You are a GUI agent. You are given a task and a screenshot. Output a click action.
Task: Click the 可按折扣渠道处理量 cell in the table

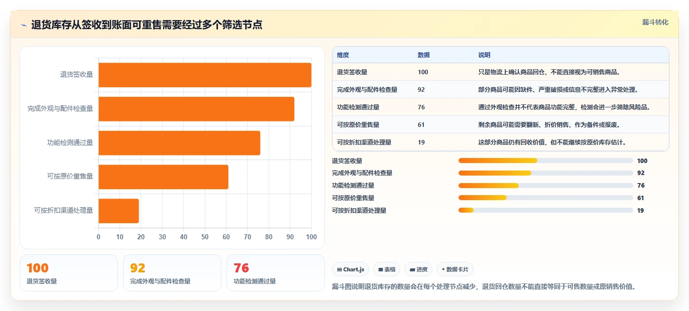click(364, 142)
